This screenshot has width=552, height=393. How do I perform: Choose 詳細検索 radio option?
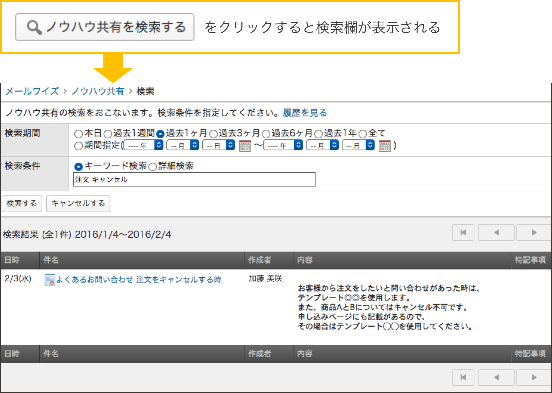point(152,166)
